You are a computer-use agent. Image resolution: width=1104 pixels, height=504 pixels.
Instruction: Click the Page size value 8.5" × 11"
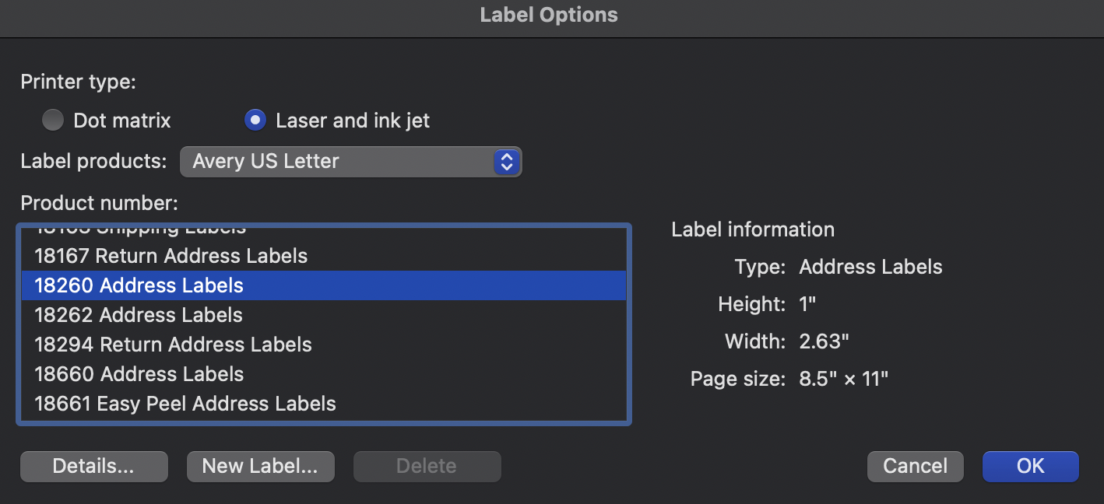tap(843, 379)
